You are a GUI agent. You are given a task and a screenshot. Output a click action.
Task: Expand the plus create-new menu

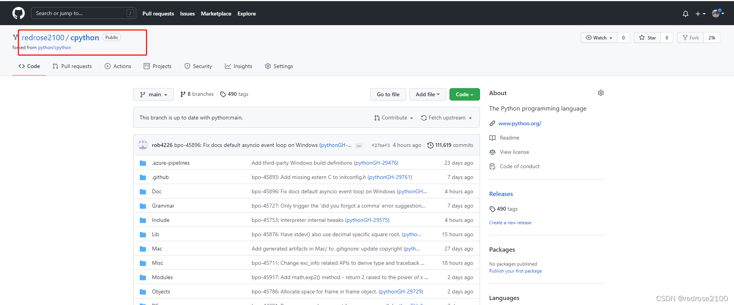coord(700,14)
